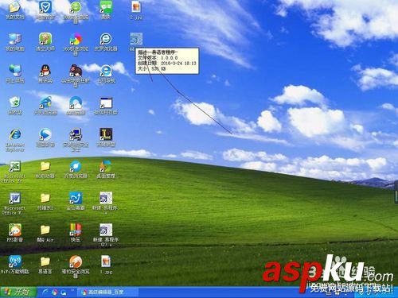
Task: Select the '新建 易程序 (2)' file
Action: [x=106, y=234]
